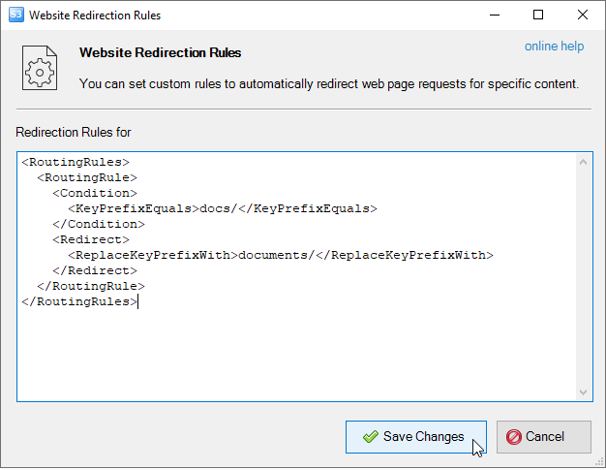Click the scrollbar up arrow
This screenshot has height=470, width=606.
(x=583, y=162)
